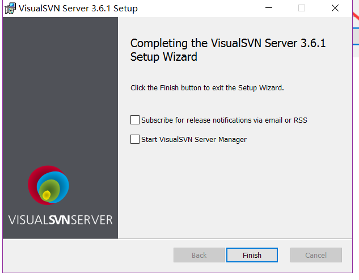The image size is (359, 280).
Task: Click the 'Click the Finish button to exit' text
Action: point(207,88)
